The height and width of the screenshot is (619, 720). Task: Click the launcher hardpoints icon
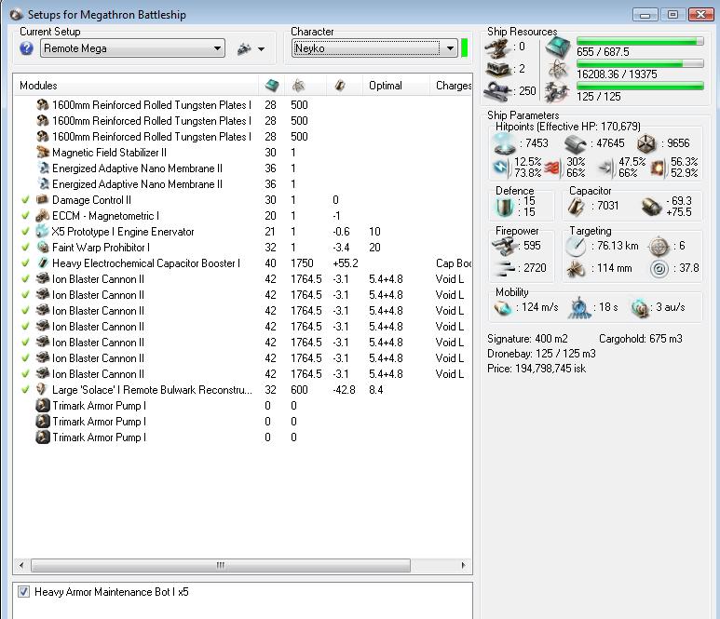[x=498, y=70]
